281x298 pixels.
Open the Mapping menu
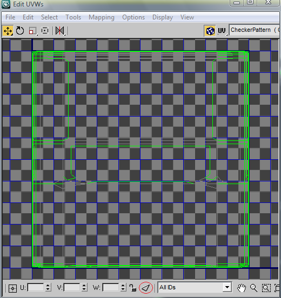coord(102,17)
